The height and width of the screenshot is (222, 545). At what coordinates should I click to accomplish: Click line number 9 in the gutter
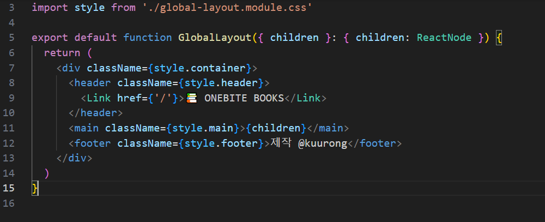pos(12,98)
